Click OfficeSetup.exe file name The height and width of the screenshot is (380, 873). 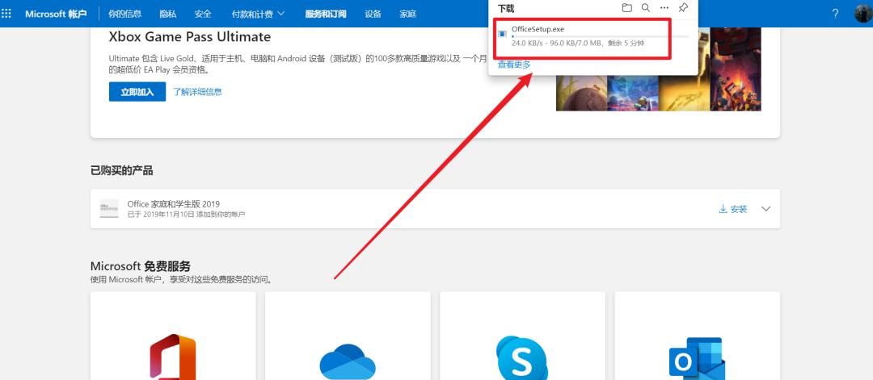tap(538, 29)
